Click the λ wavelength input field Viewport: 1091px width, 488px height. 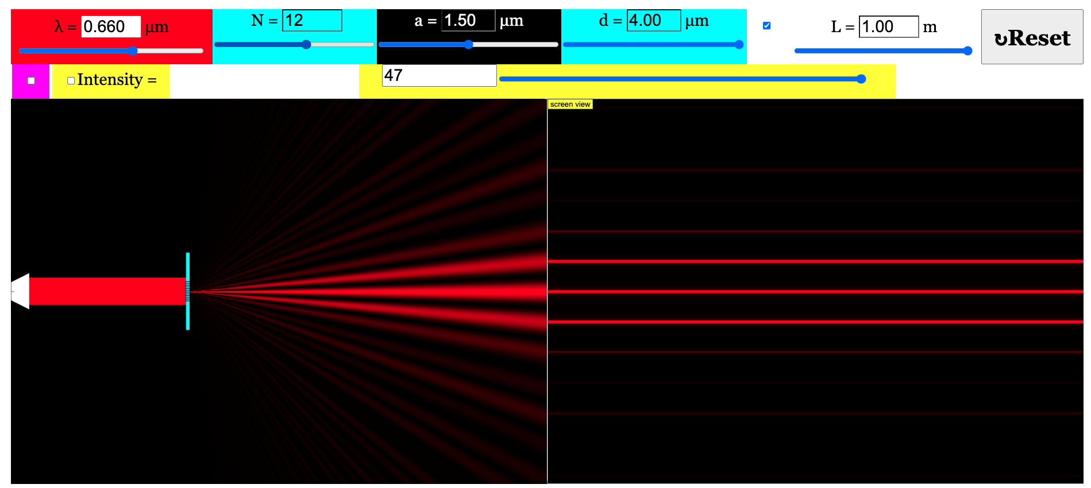(110, 27)
